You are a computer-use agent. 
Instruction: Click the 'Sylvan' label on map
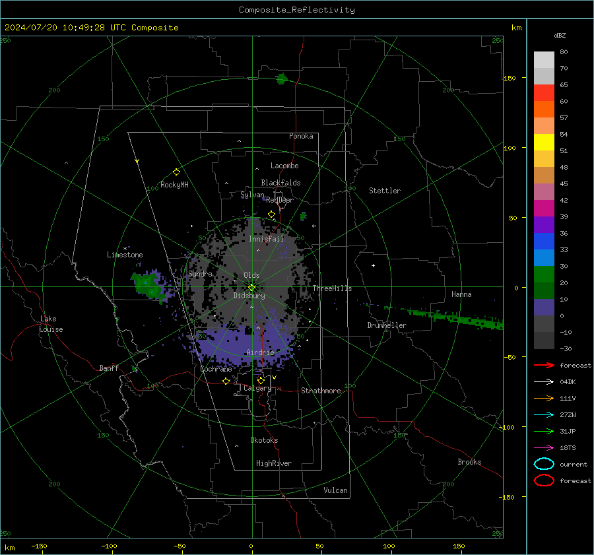[252, 195]
